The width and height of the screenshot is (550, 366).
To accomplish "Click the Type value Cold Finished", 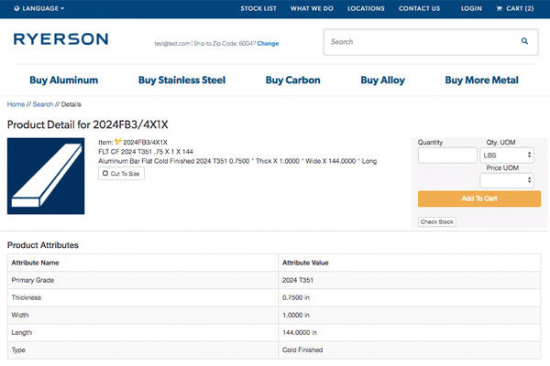I will pyautogui.click(x=302, y=350).
